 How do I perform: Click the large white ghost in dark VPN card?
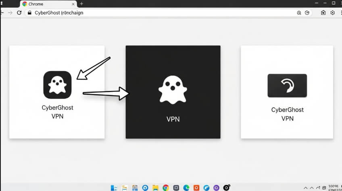173,90
